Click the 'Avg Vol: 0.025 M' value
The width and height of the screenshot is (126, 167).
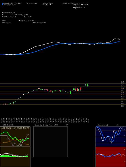pos(80,5)
